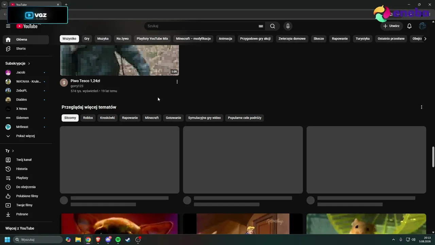The height and width of the screenshot is (245, 435).
Task: Expand the Subskrypcje section chevron
Action: coord(29,64)
